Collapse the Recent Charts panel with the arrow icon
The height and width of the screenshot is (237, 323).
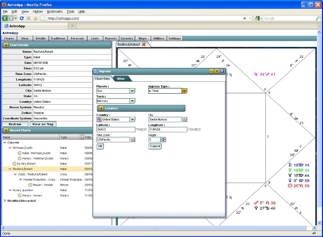click(6, 130)
